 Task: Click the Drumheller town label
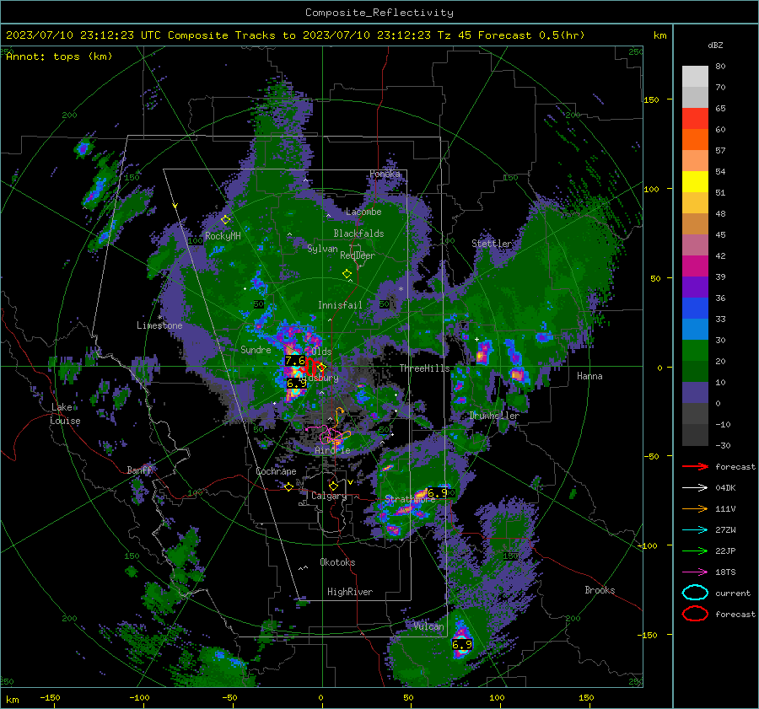point(494,416)
